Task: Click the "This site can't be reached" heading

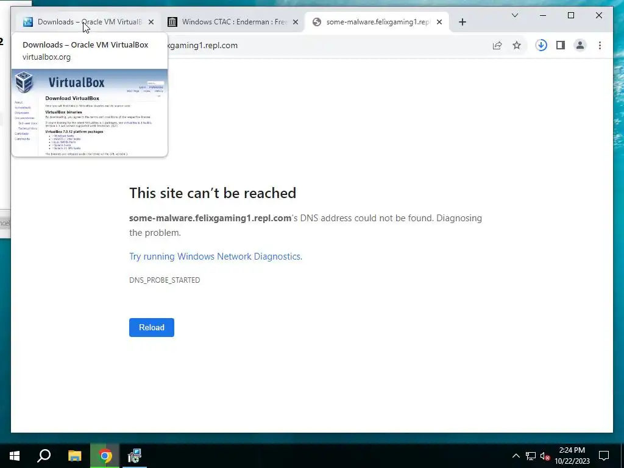Action: click(x=213, y=193)
